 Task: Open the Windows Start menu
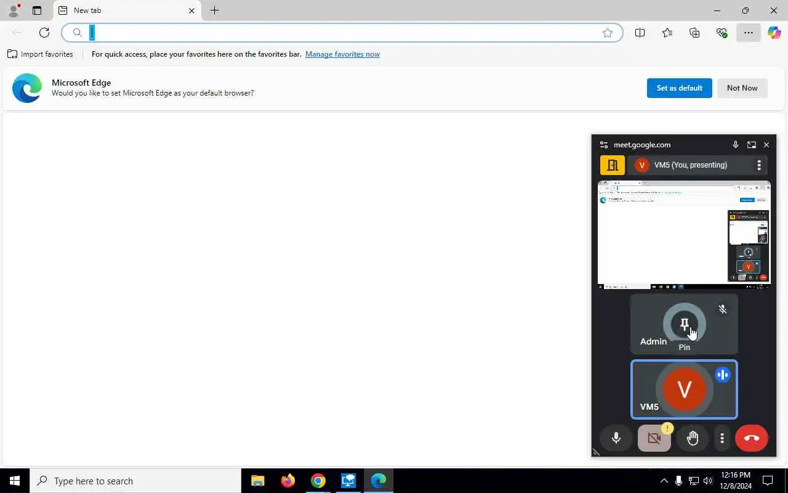coord(15,481)
